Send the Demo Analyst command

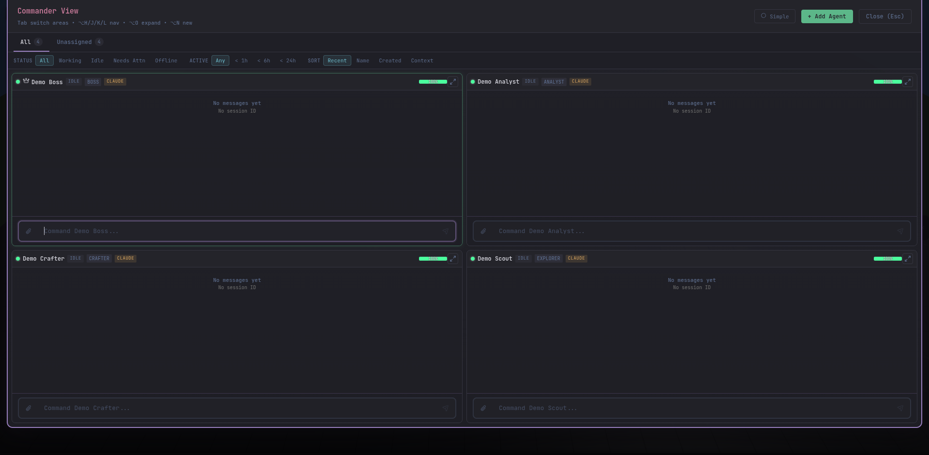point(900,231)
